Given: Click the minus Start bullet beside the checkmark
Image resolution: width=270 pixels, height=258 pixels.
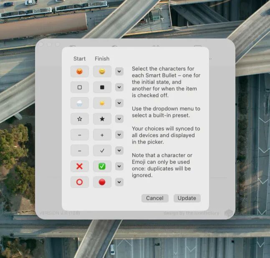Looking at the screenshot, I should tap(80, 151).
